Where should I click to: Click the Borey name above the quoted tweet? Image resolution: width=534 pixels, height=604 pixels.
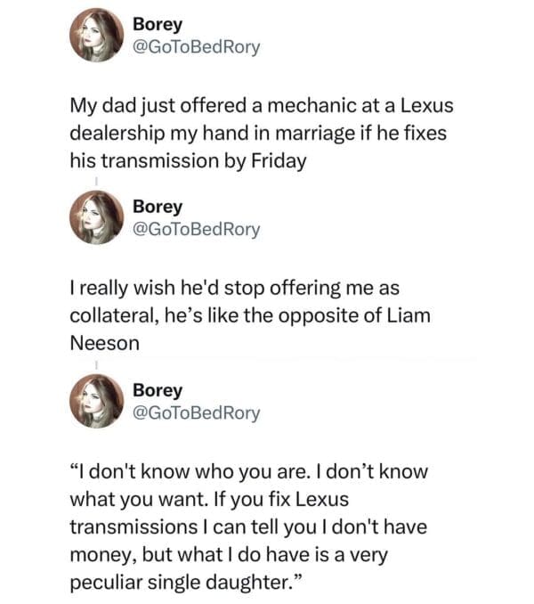coord(157,390)
